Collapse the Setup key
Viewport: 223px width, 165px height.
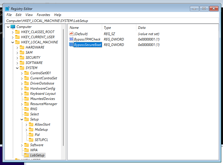(22, 119)
